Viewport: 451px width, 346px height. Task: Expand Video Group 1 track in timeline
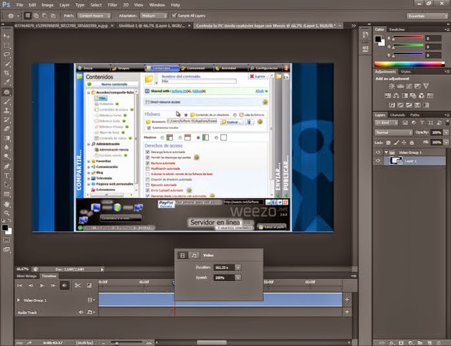click(x=19, y=300)
